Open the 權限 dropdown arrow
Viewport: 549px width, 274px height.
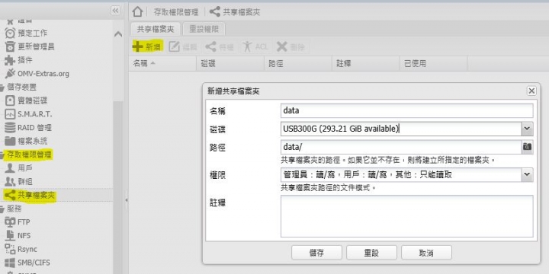point(528,175)
